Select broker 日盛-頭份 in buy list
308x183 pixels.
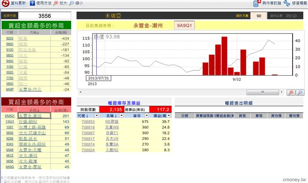pyautogui.click(x=28, y=121)
